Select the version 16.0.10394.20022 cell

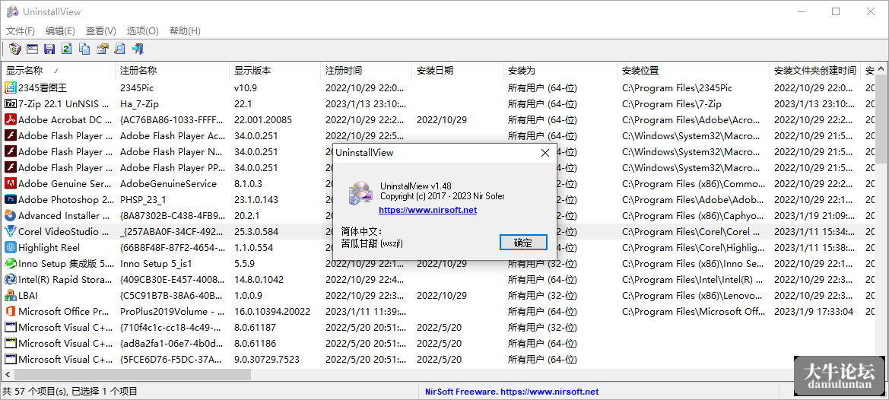click(x=272, y=311)
